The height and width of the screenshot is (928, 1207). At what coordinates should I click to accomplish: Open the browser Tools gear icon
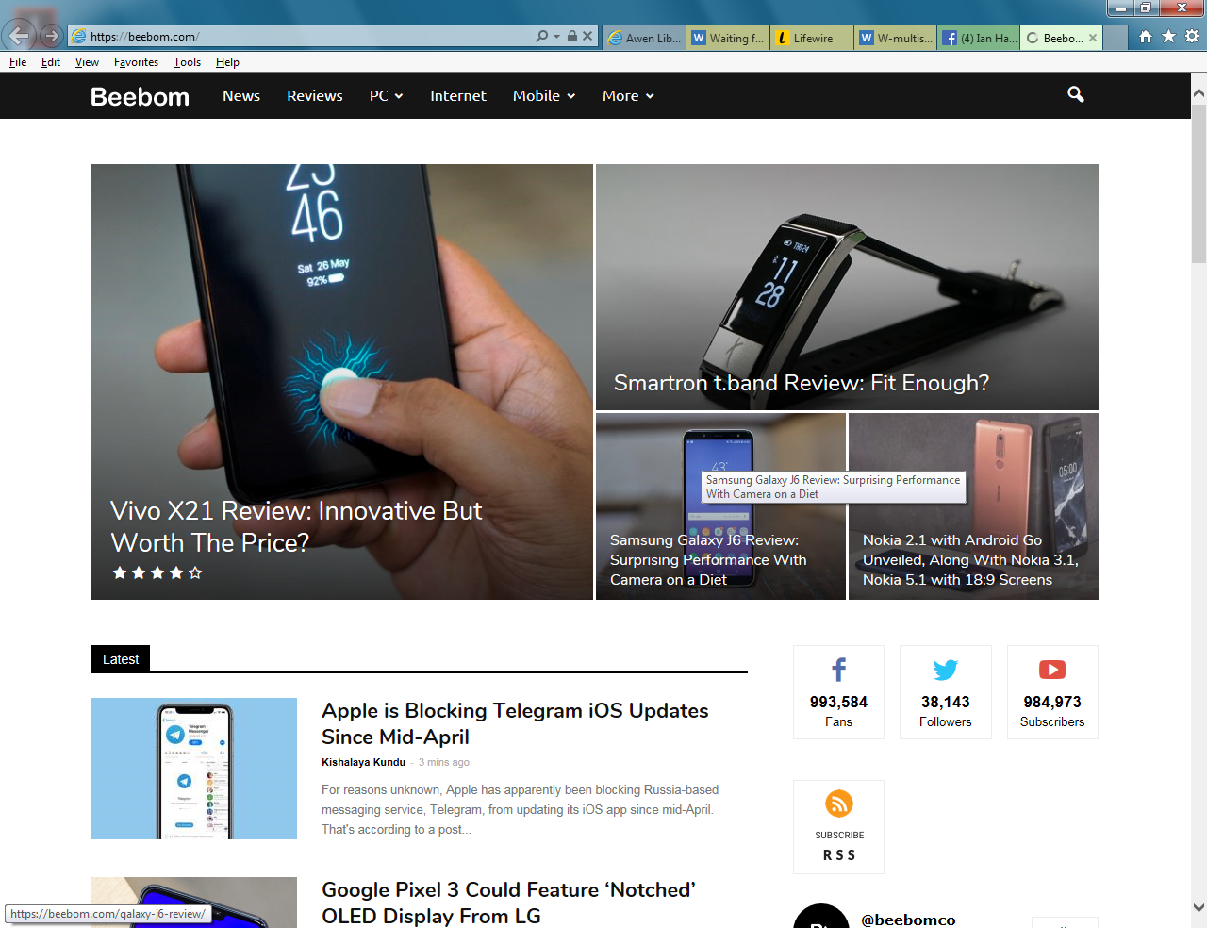click(1192, 37)
